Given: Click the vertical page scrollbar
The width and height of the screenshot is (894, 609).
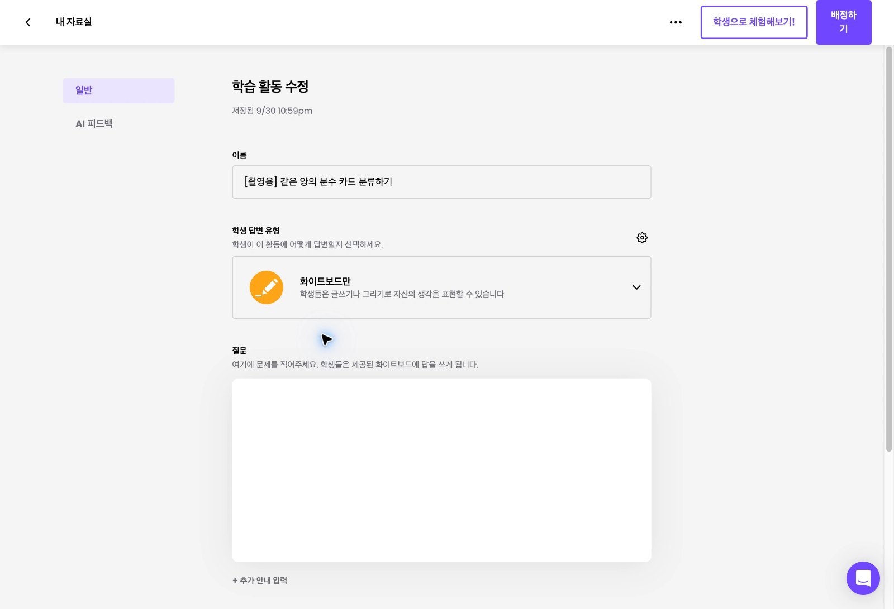Looking at the screenshot, I should [x=889, y=248].
